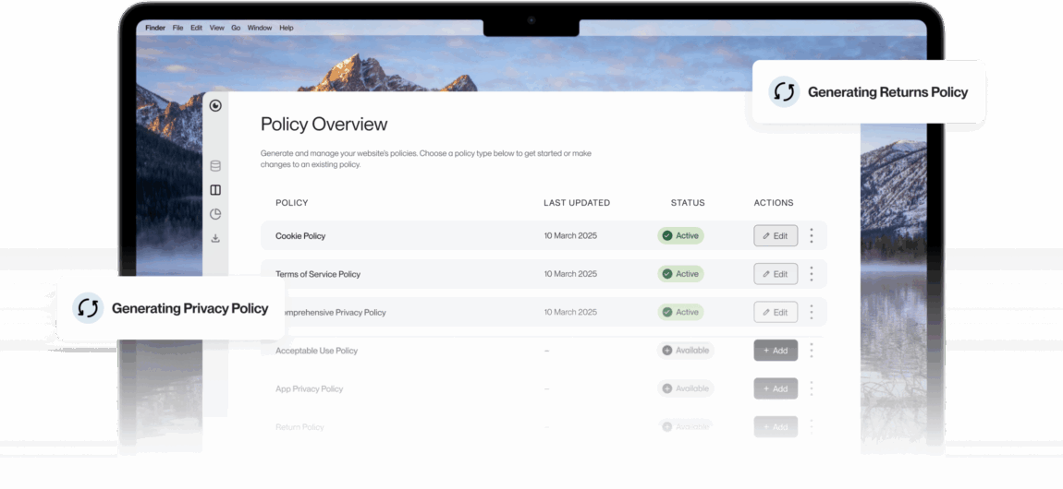Expand the Acceptable Use Policy three-dot menu
The image size is (1063, 489).
click(x=812, y=351)
